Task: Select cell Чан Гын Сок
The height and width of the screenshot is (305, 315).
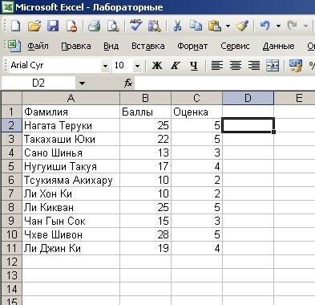Action: 71,221
